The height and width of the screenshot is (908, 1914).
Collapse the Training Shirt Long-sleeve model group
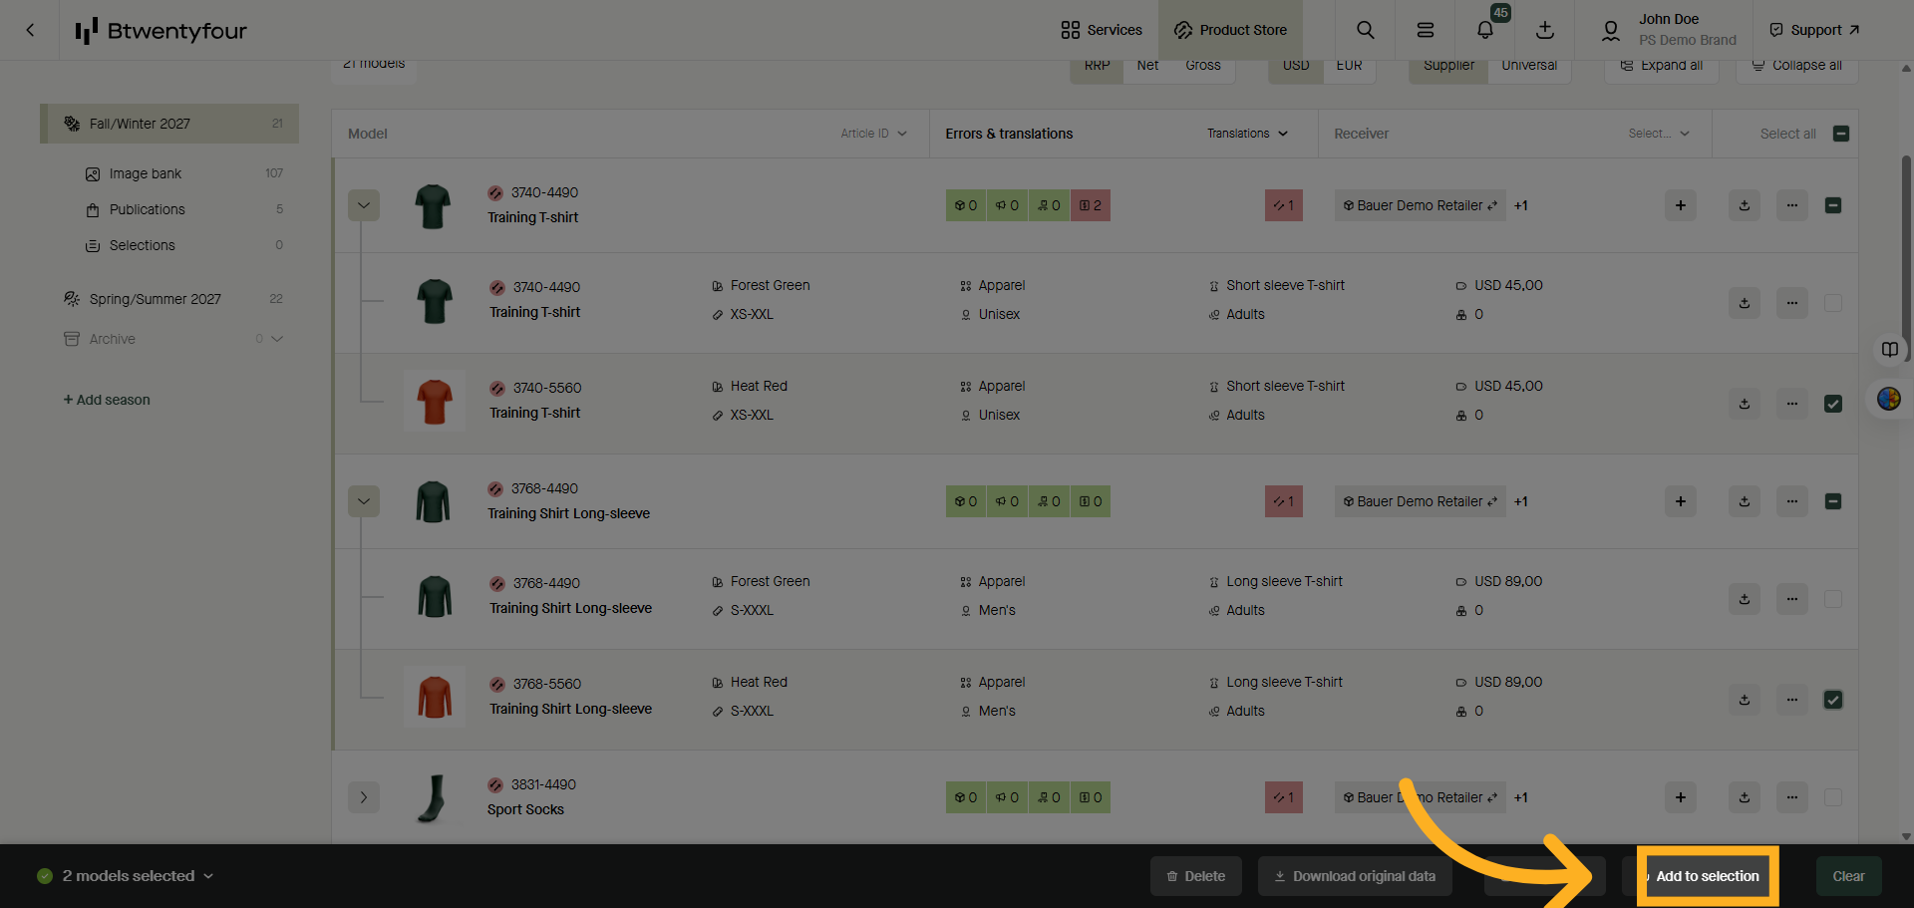[x=363, y=501]
